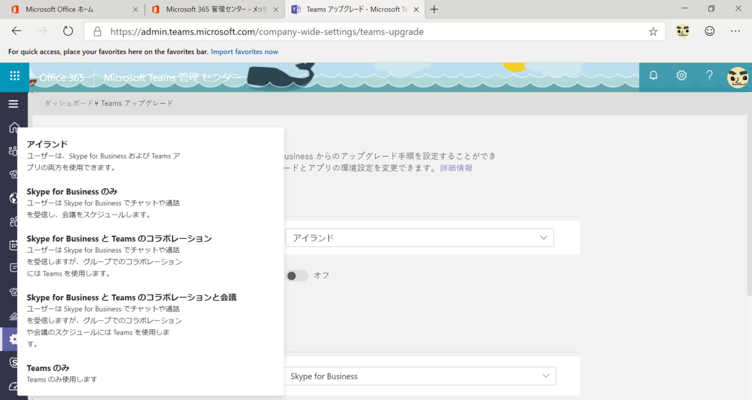Screen dimensions: 752x400
Task: Go to Home icon in left sidebar
Action: coord(13,127)
